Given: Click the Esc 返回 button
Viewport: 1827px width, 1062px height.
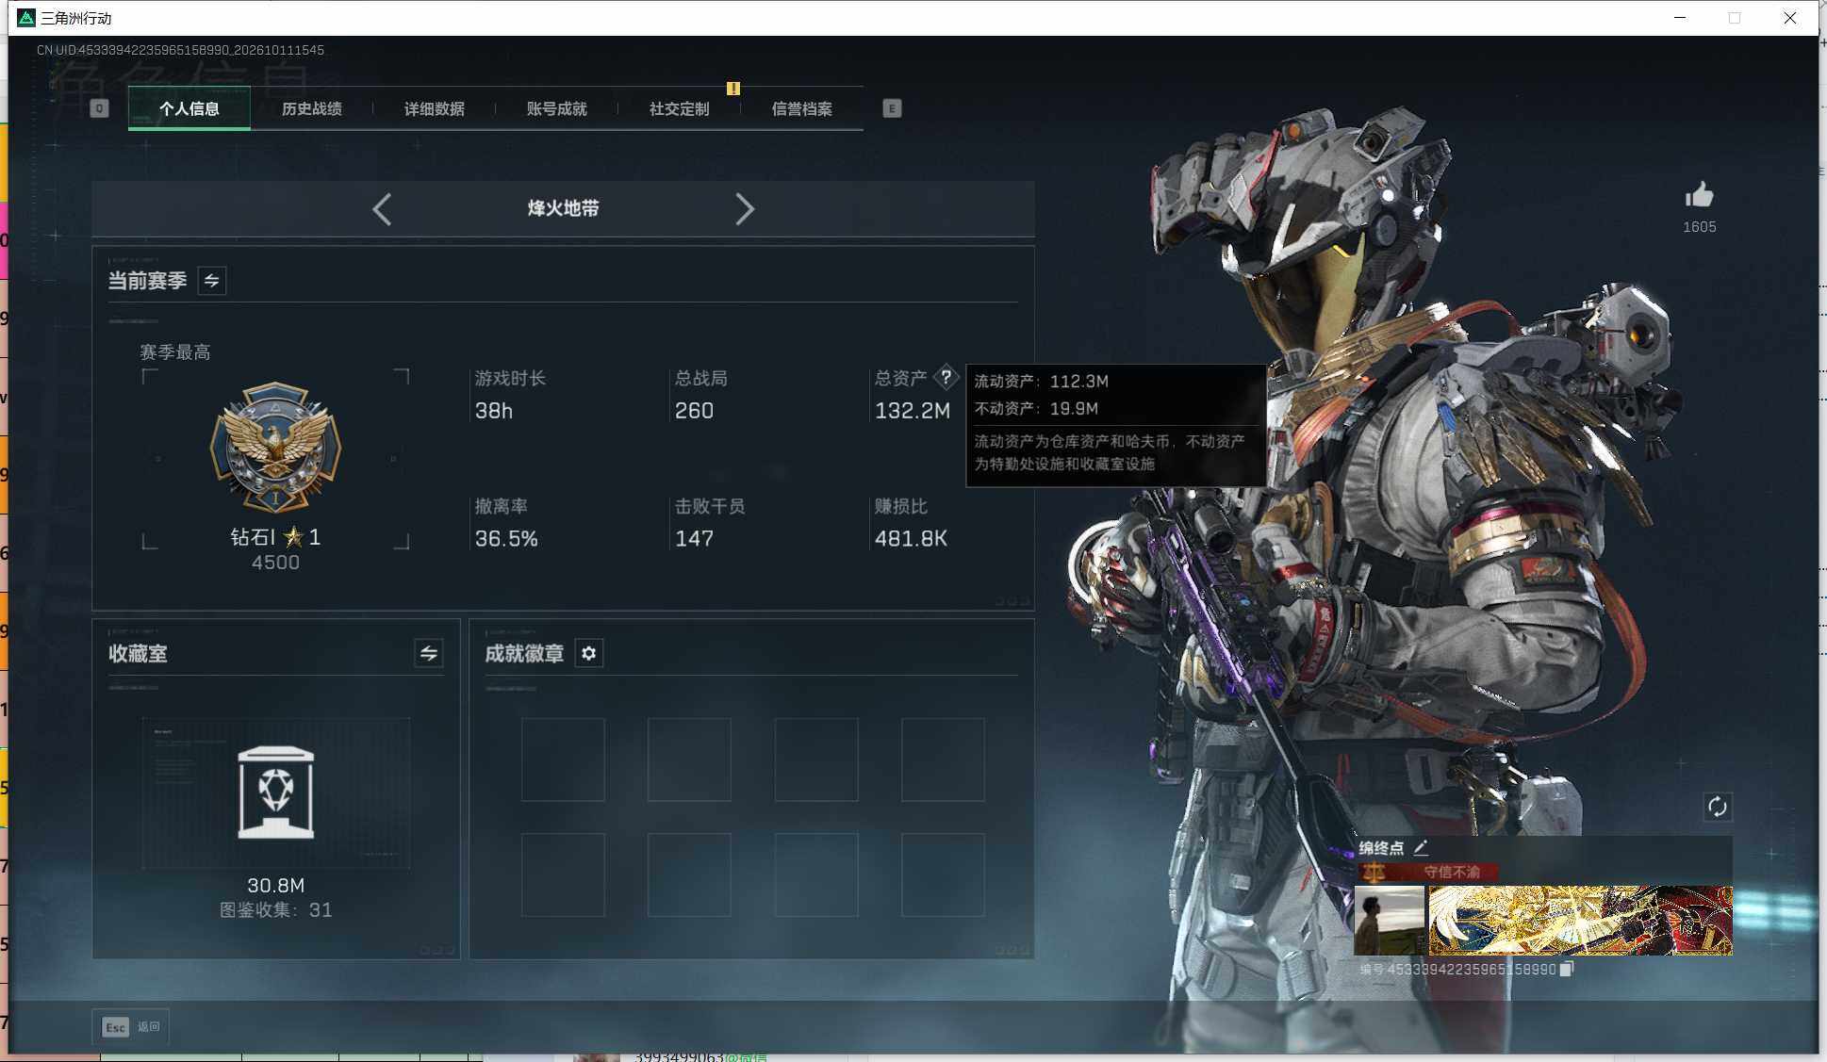Looking at the screenshot, I should [131, 1026].
